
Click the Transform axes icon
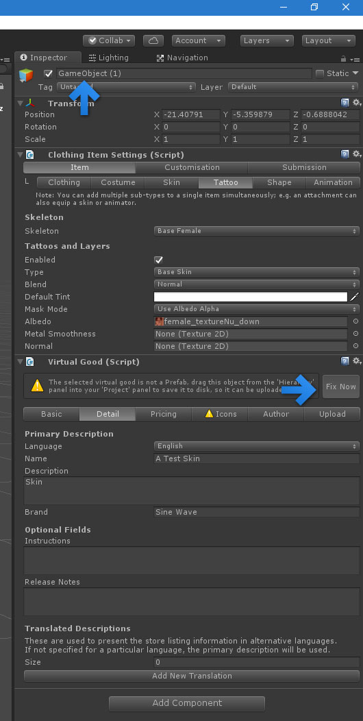point(30,103)
